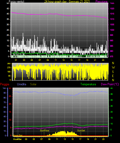This screenshot has height=143, width=120.
Task: Click the 'W' wind direction letter
Action: pos(113,68)
